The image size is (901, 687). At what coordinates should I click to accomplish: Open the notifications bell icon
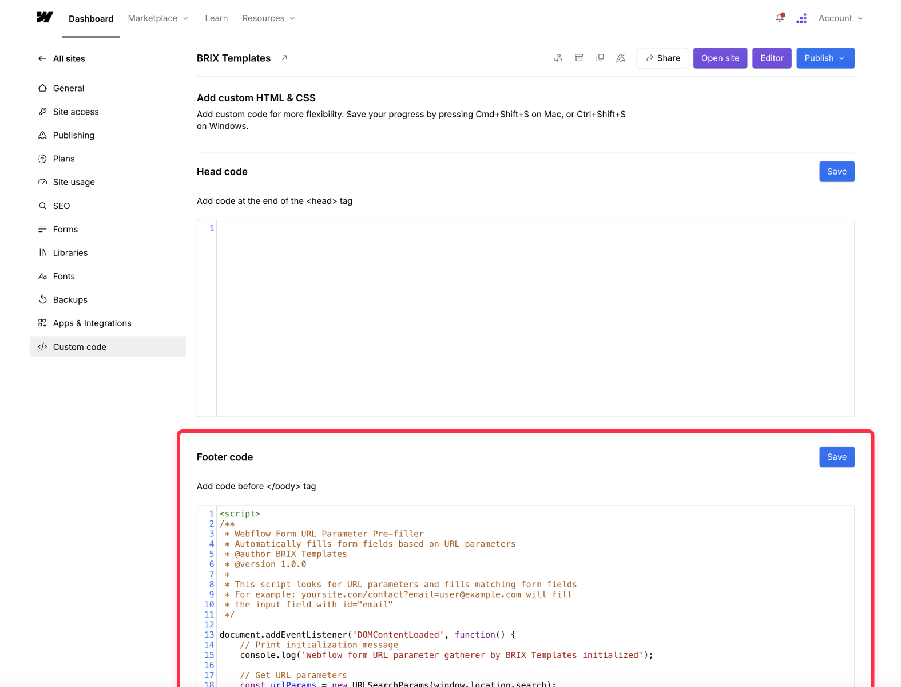780,18
